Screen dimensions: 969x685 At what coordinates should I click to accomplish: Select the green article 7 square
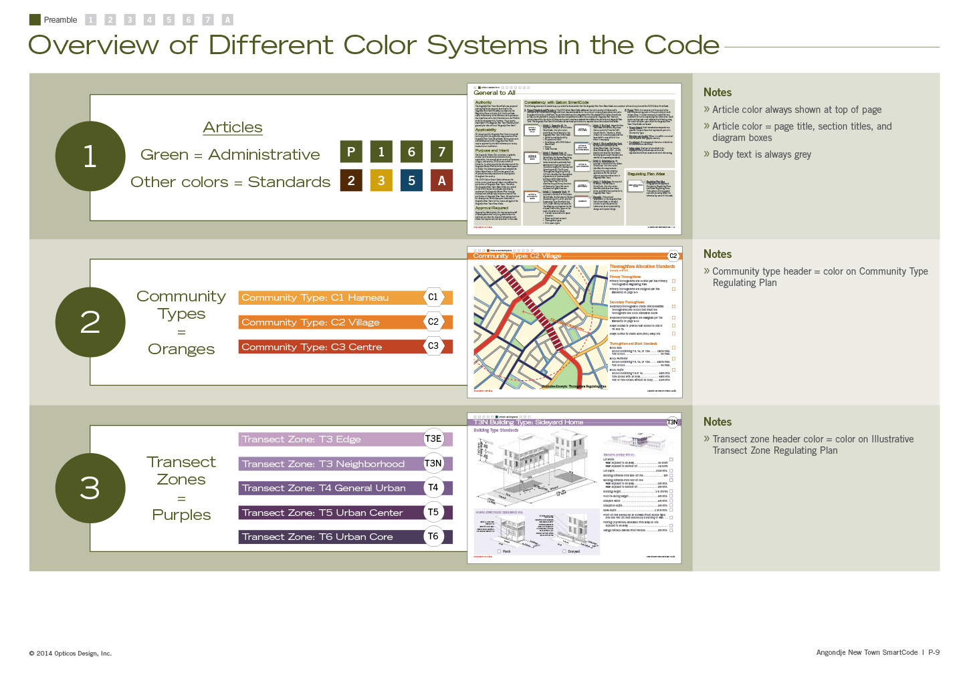click(x=441, y=152)
